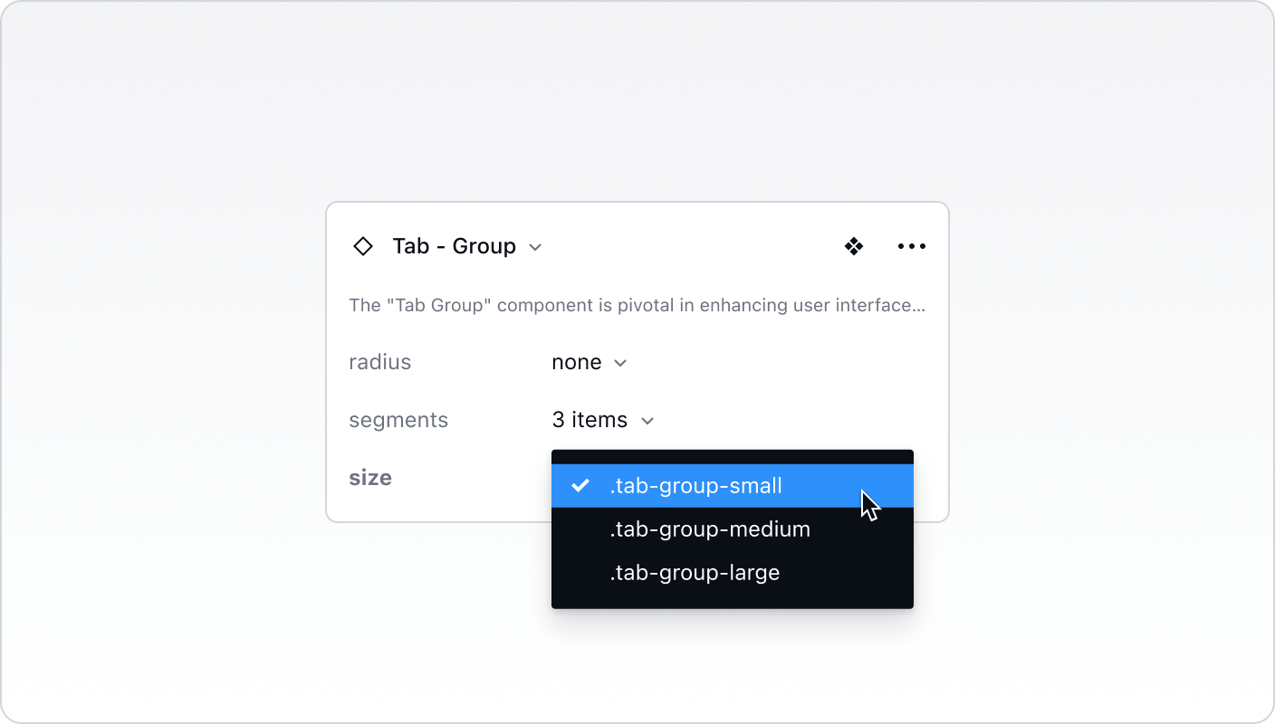Expand the chevron next to Tab - Group
The width and height of the screenshot is (1275, 724).
535,247
